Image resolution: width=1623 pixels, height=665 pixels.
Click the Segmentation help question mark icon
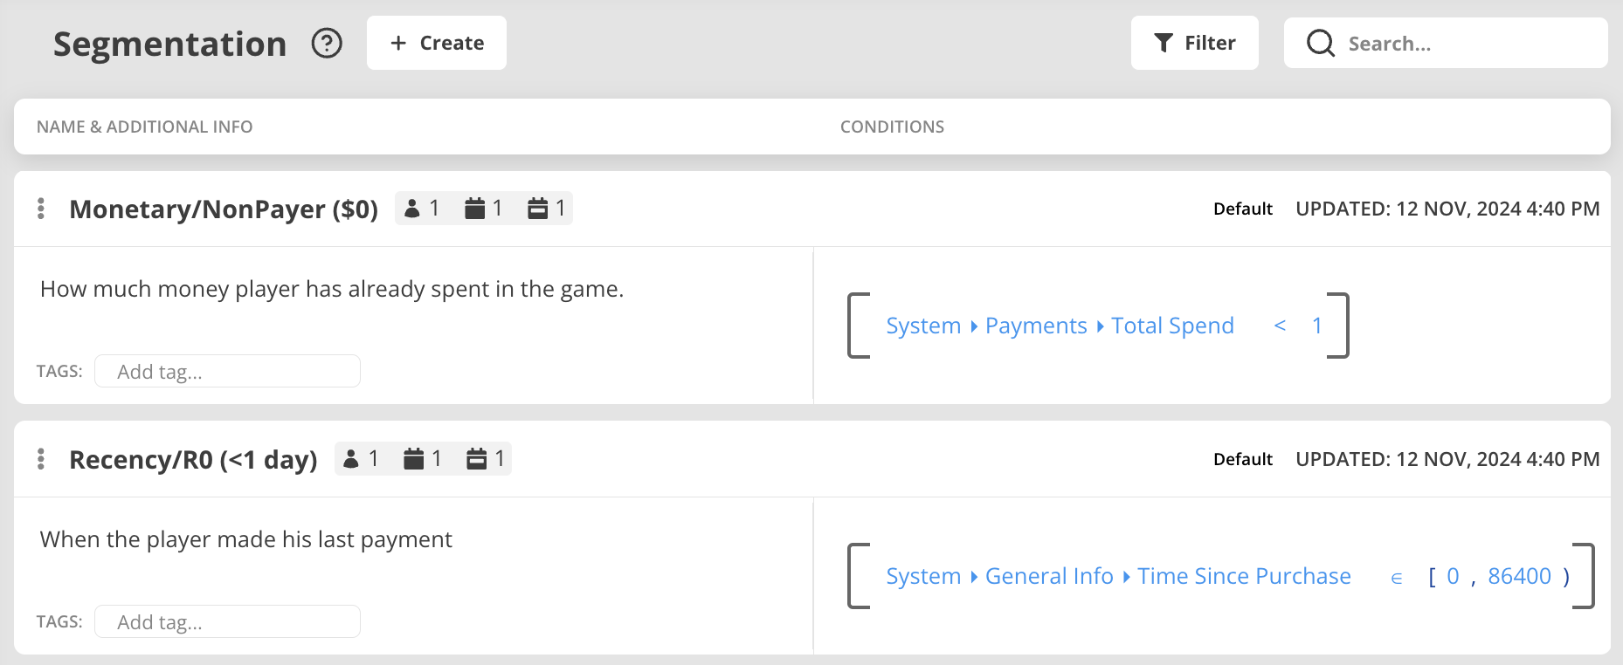click(x=327, y=43)
